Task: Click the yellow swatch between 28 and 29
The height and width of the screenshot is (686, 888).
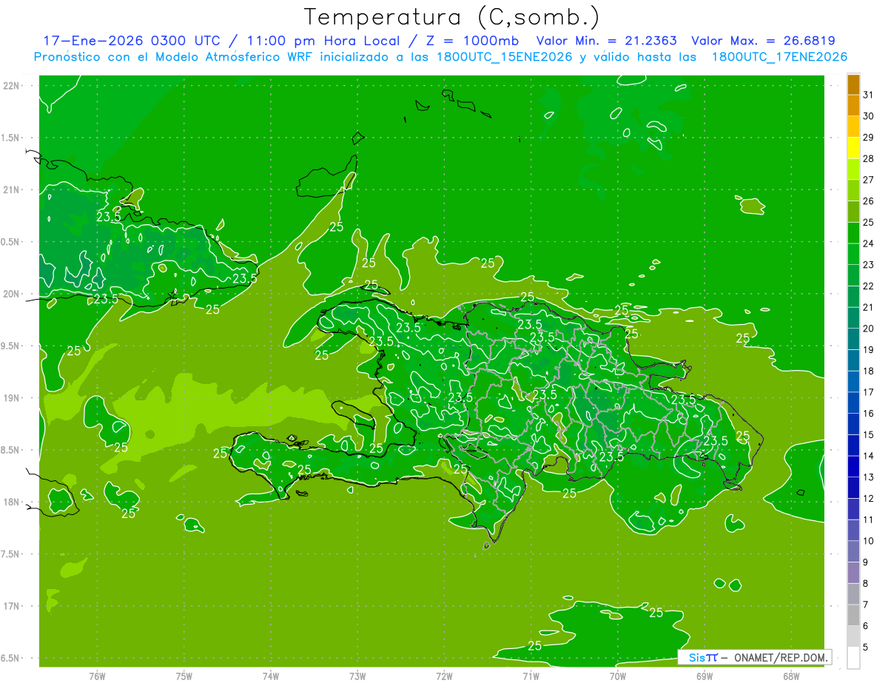Action: coord(853,148)
